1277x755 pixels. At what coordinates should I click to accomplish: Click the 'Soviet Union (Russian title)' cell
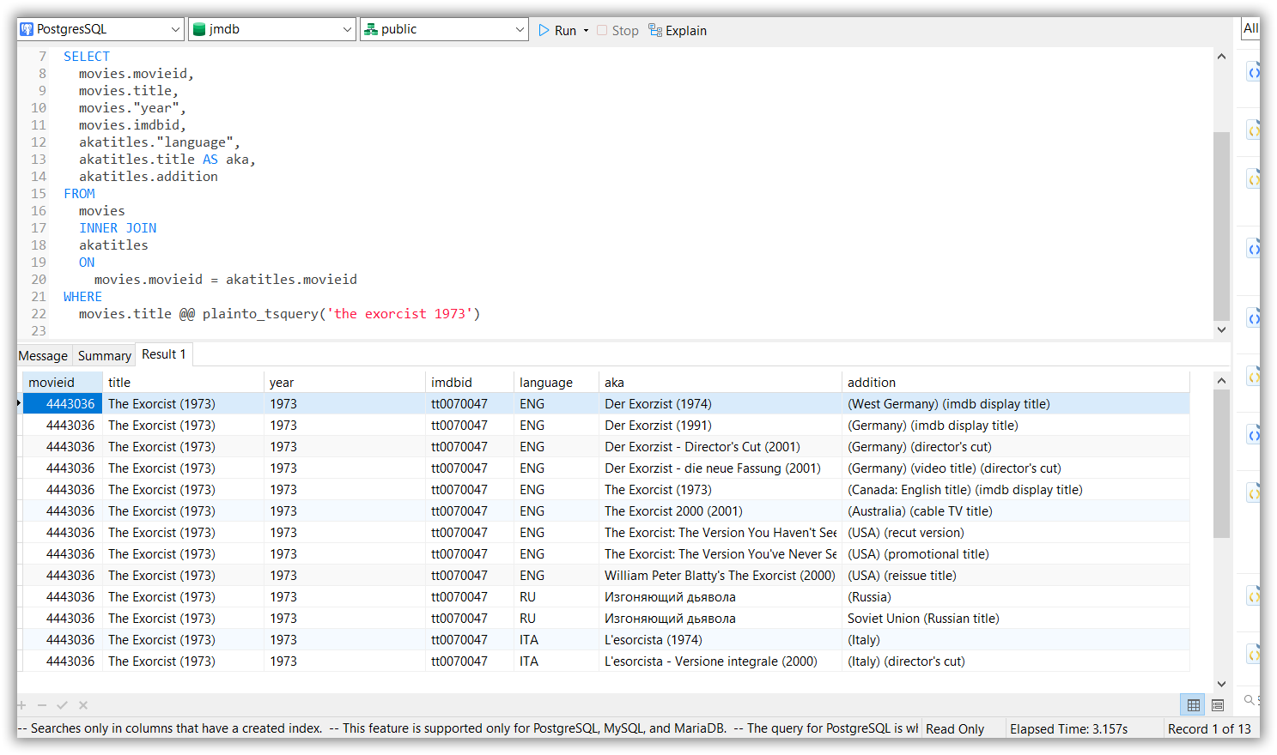(x=1015, y=619)
